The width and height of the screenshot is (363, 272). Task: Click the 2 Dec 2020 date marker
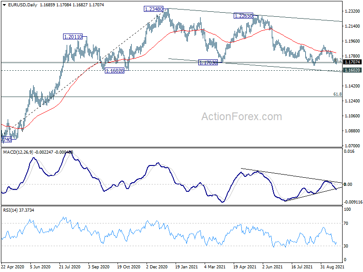point(157,267)
